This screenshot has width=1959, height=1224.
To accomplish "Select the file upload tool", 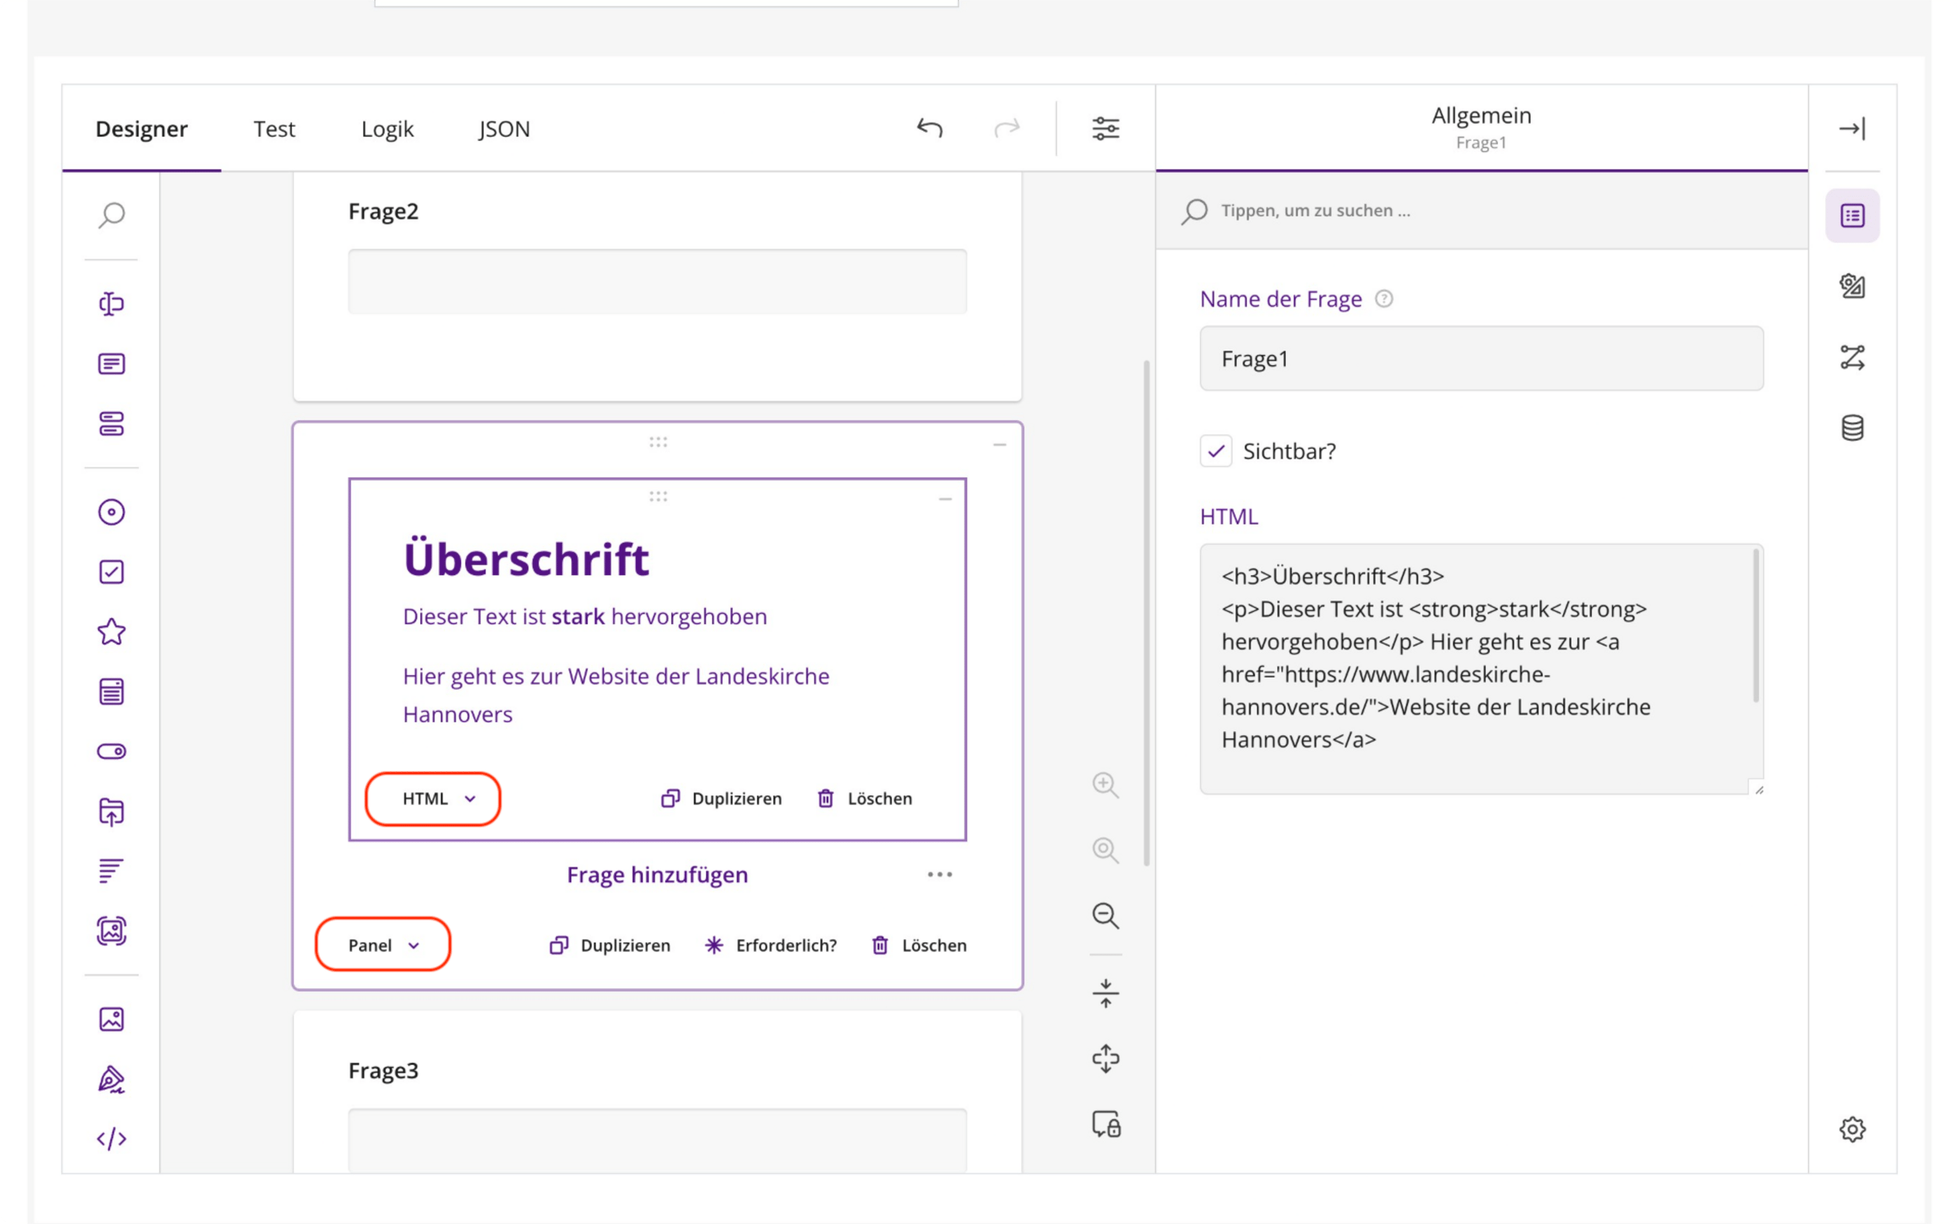I will [x=112, y=811].
